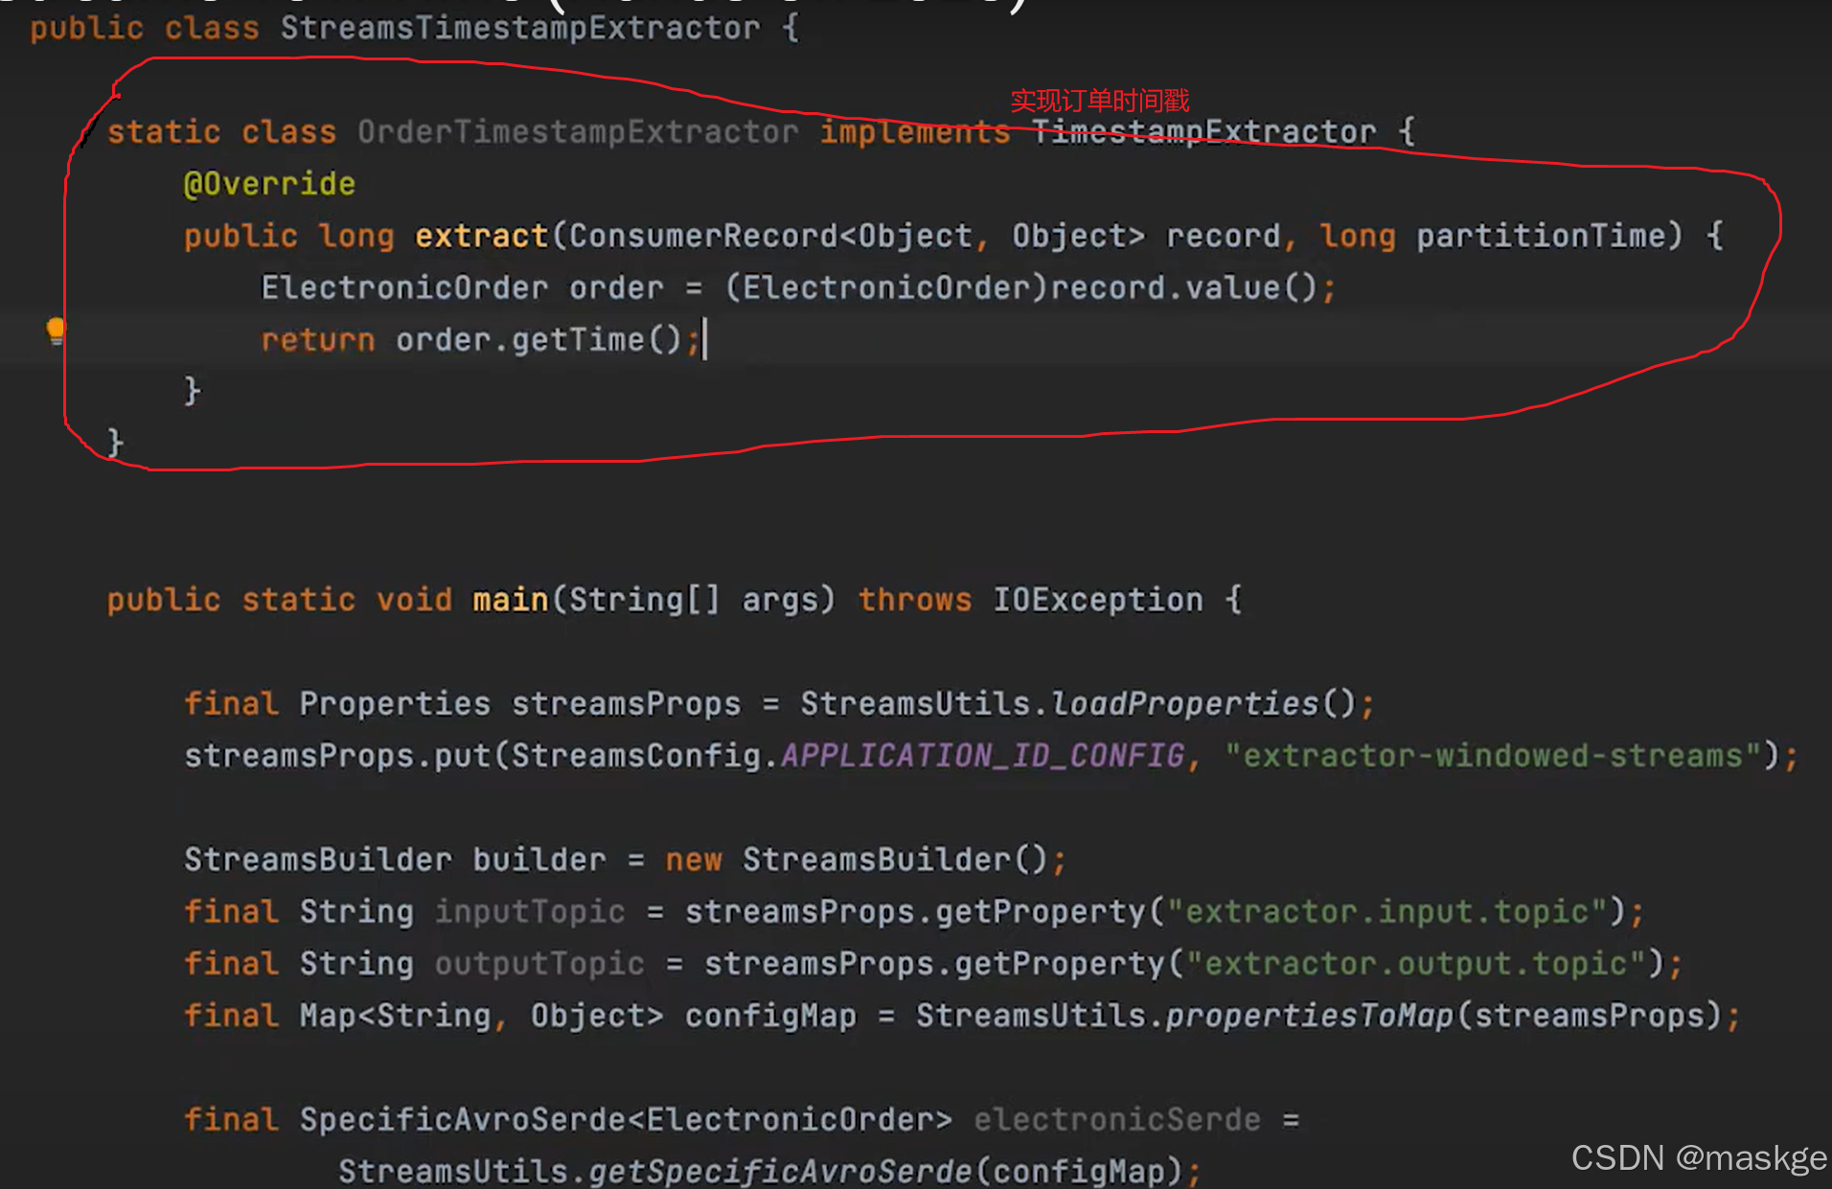Click order.getTime() in return statement
This screenshot has width=1832, height=1189.
pyautogui.click(x=538, y=339)
